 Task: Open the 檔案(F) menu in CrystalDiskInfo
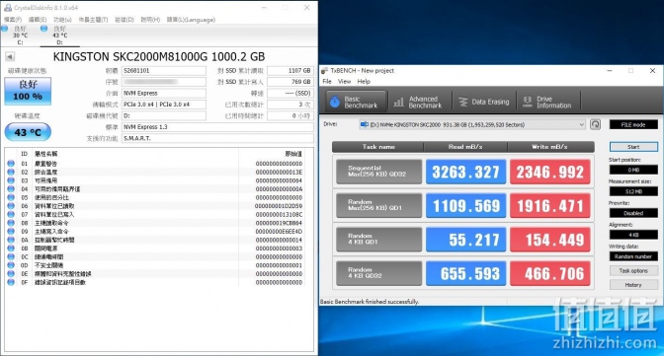coord(13,20)
